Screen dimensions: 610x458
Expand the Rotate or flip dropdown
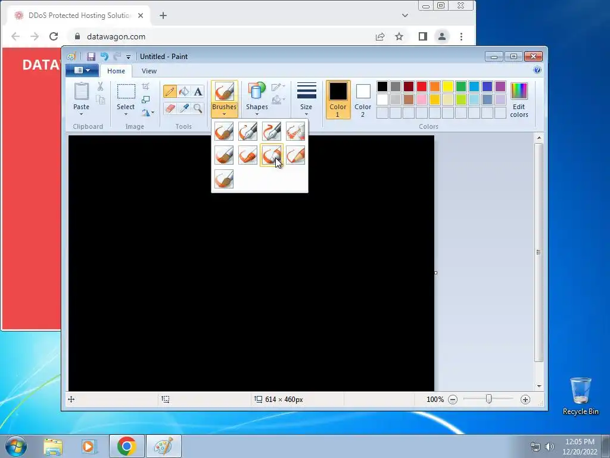[x=148, y=113]
